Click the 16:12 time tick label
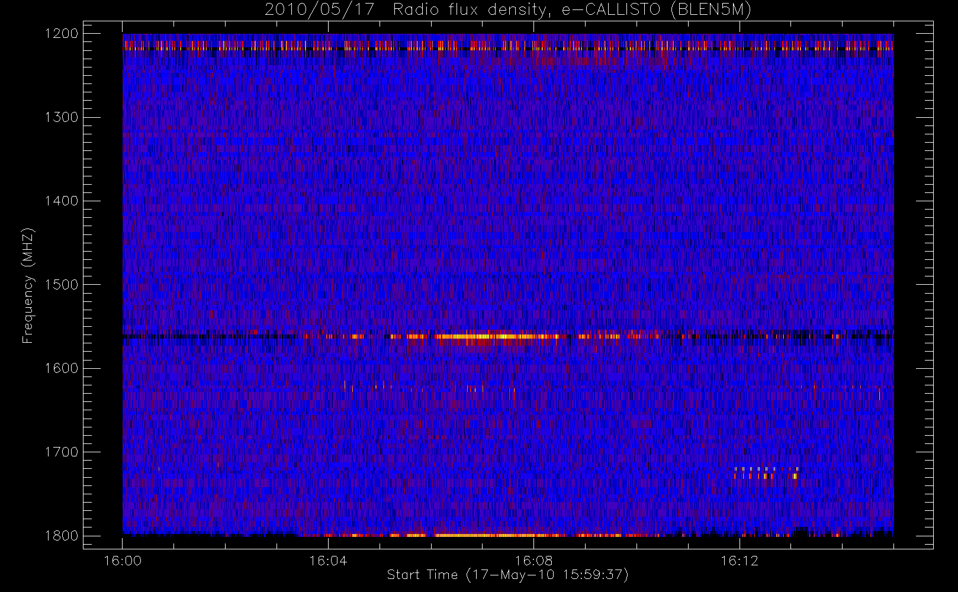Viewport: 958px width, 592px height. coord(739,561)
